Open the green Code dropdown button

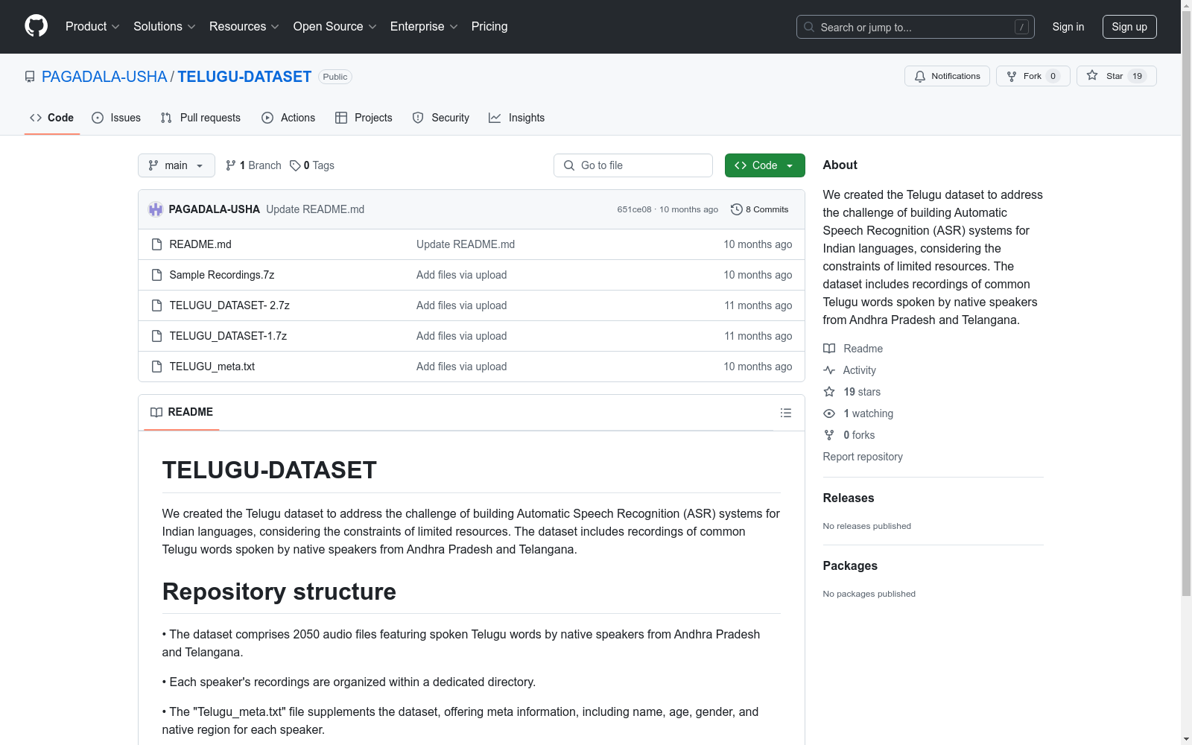[765, 165]
